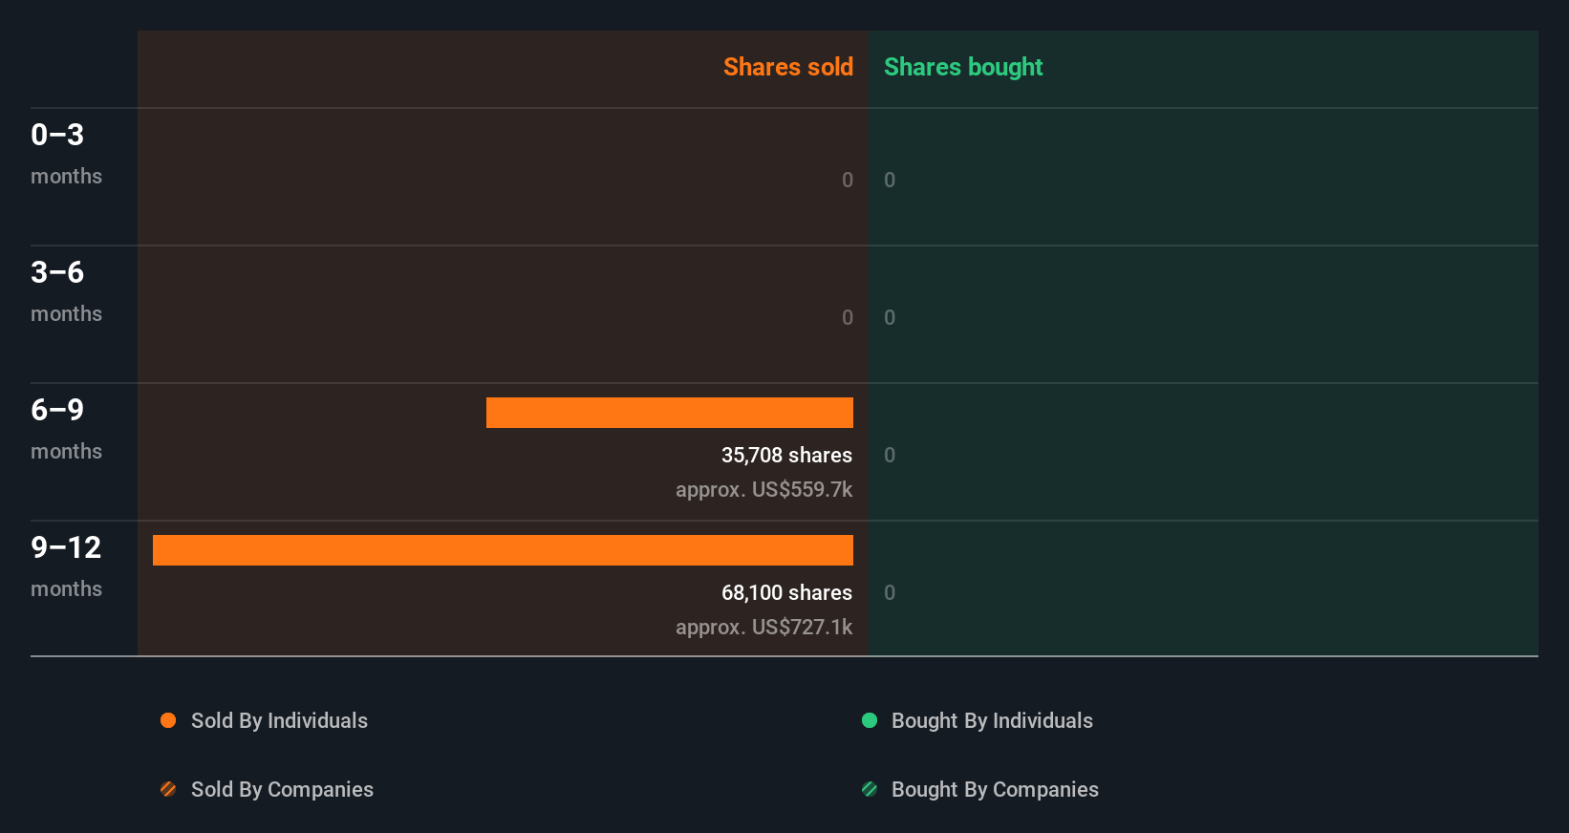Click the orange Sold By Individuals dot
The width and height of the screenshot is (1569, 833).
tap(168, 720)
